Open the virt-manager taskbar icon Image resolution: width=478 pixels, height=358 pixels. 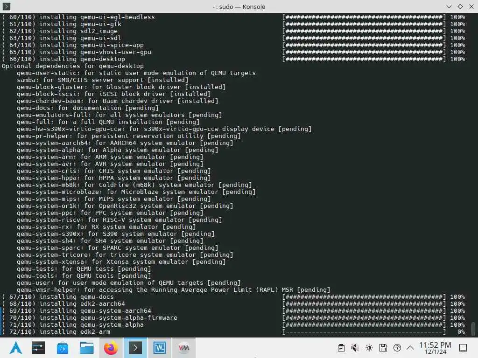(184, 348)
